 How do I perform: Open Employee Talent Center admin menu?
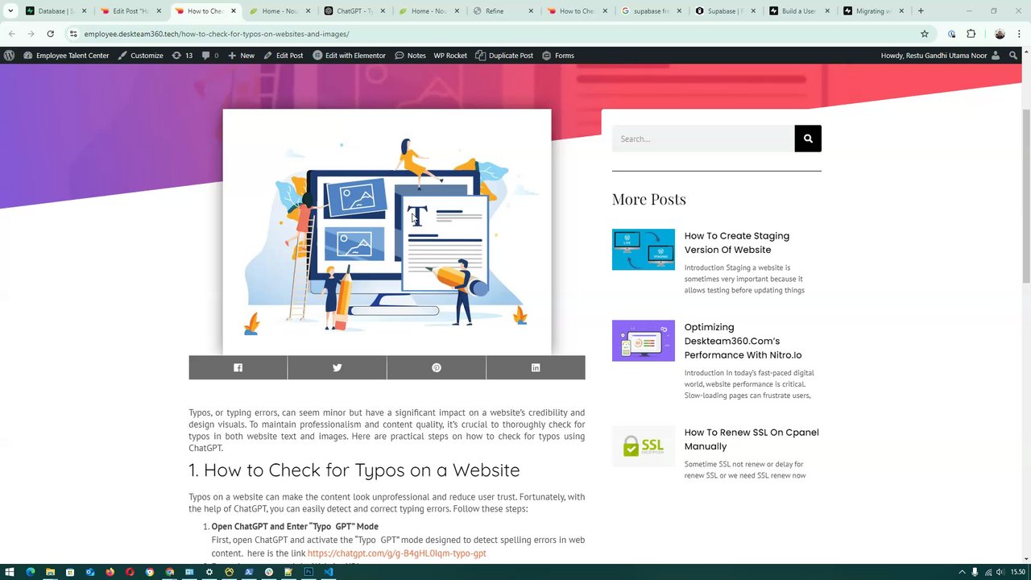pyautogui.click(x=66, y=56)
